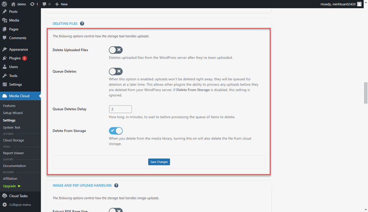The image size is (368, 212).
Task: Open the Report Viewer tool
Action: coord(13,153)
